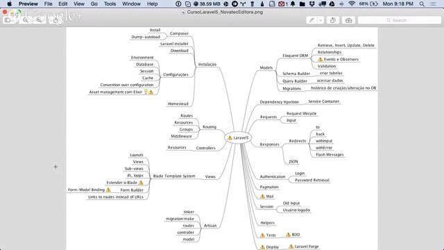Image resolution: width=444 pixels, height=250 pixels.
Task: Click the truck icon in menu bar
Action: click(x=322, y=4)
